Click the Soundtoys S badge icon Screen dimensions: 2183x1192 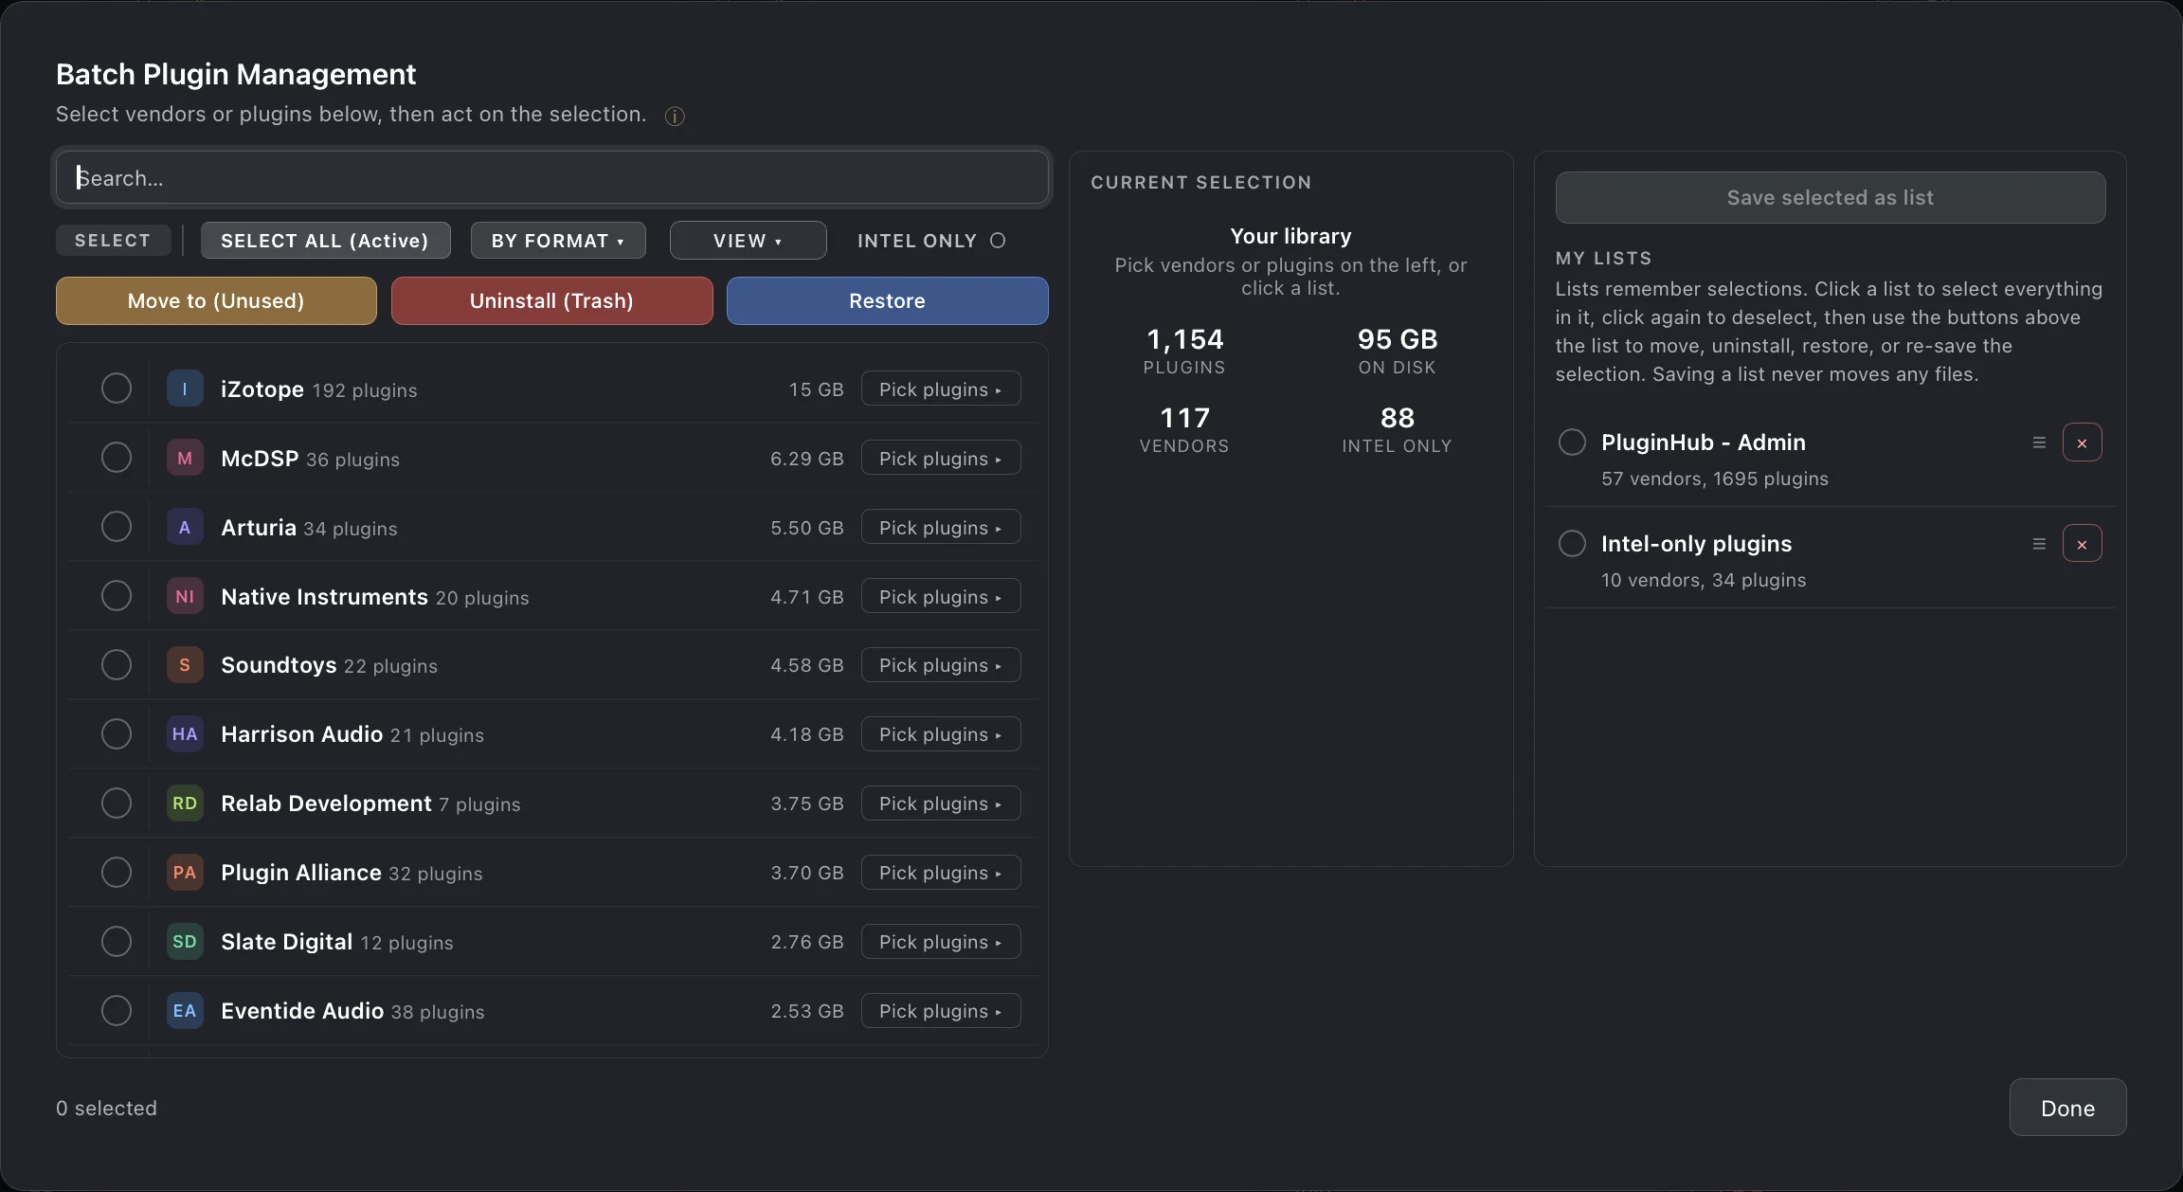click(185, 665)
